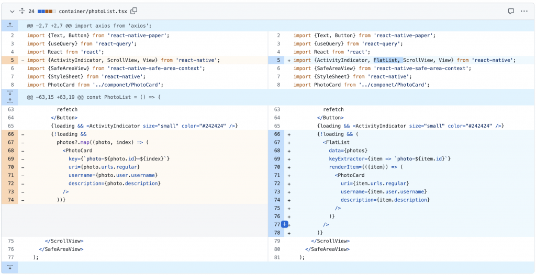This screenshot has height=275, width=536.
Task: Click the hunk header mentioning axios import
Action: [x=89, y=25]
